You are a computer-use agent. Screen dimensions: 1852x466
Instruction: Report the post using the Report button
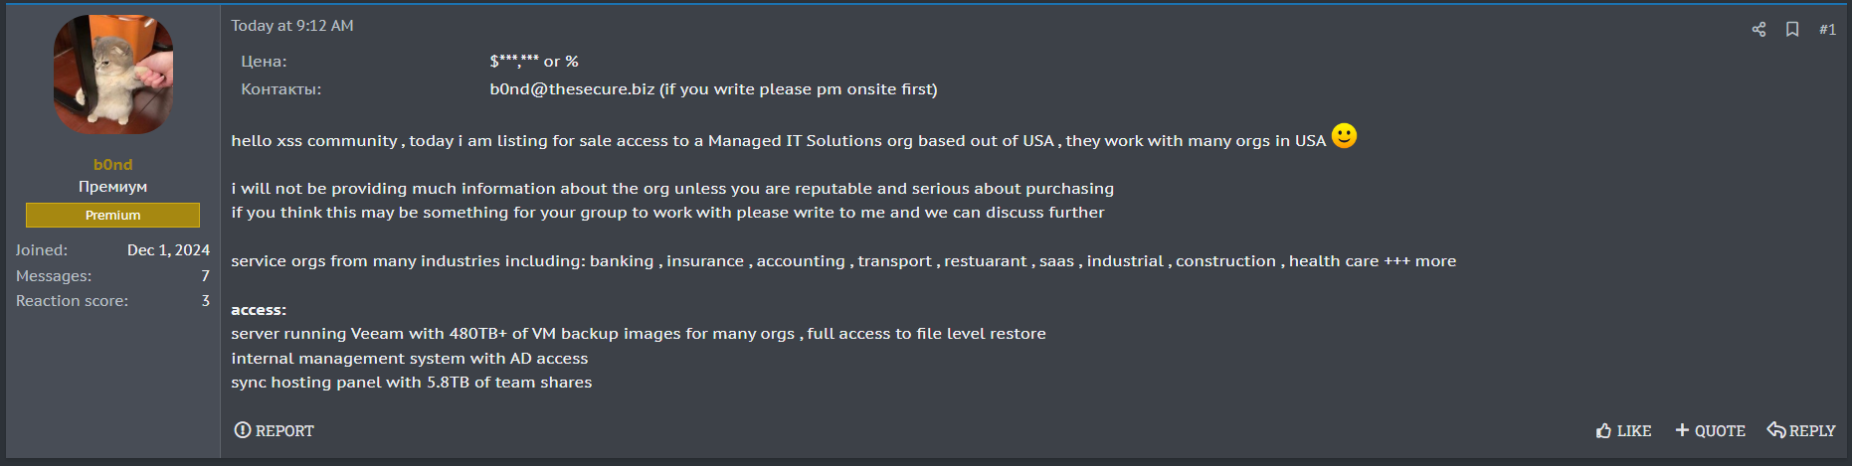(274, 430)
